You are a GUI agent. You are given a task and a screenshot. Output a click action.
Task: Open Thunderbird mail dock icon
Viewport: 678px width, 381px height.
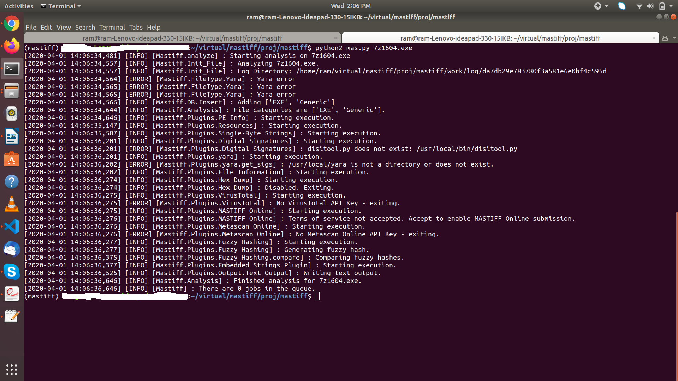[12, 249]
